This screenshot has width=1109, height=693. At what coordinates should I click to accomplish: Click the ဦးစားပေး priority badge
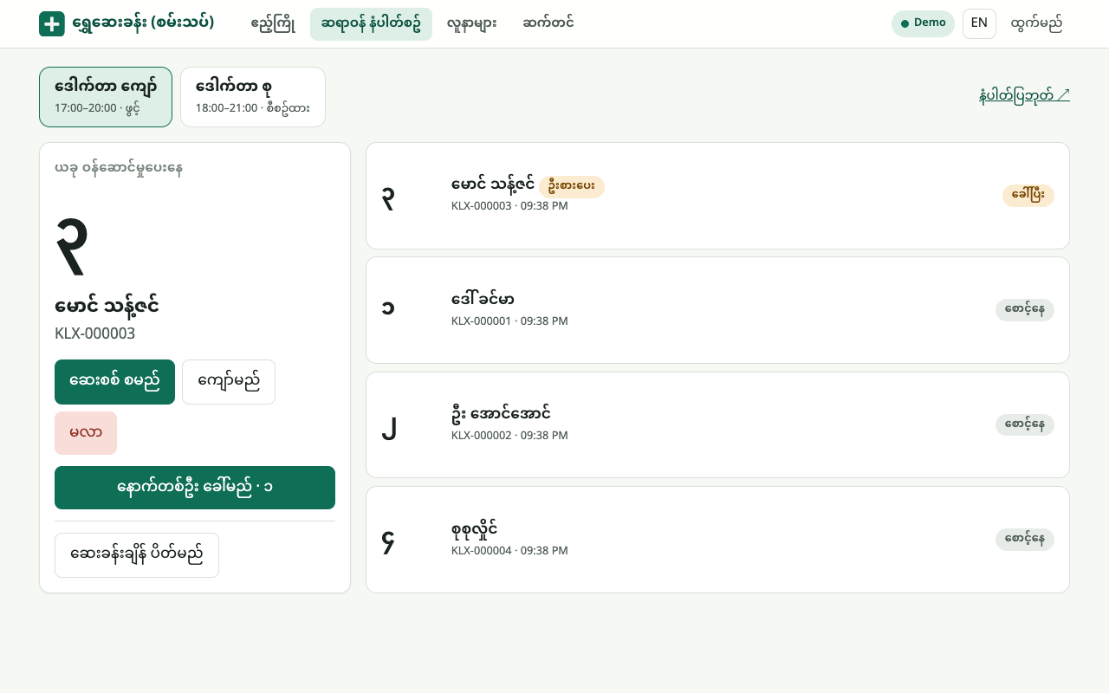click(572, 187)
